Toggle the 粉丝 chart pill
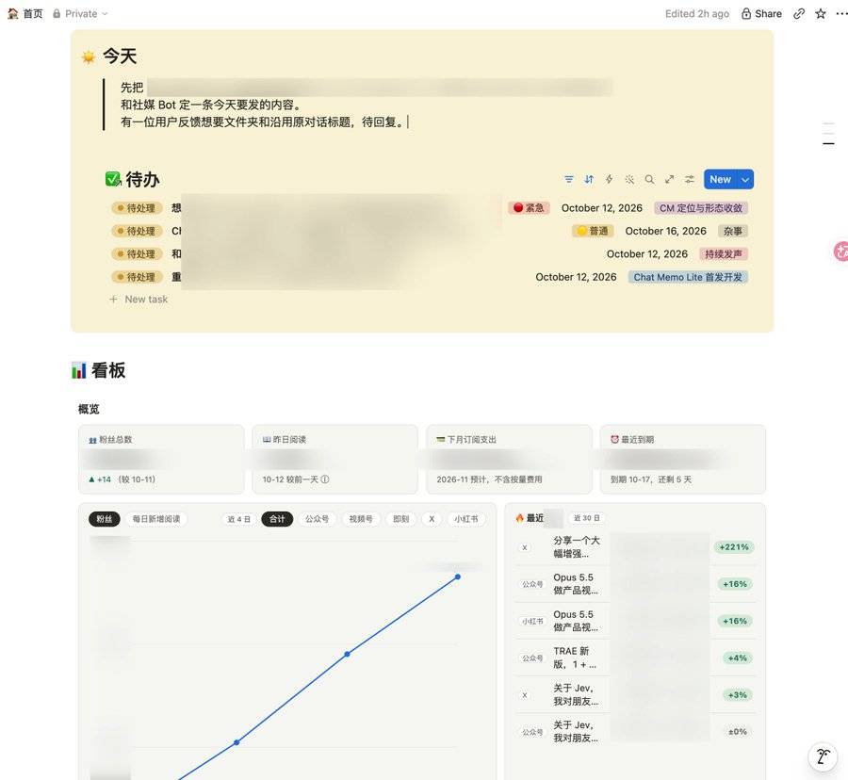Viewport: 848px width, 780px height. tap(105, 519)
